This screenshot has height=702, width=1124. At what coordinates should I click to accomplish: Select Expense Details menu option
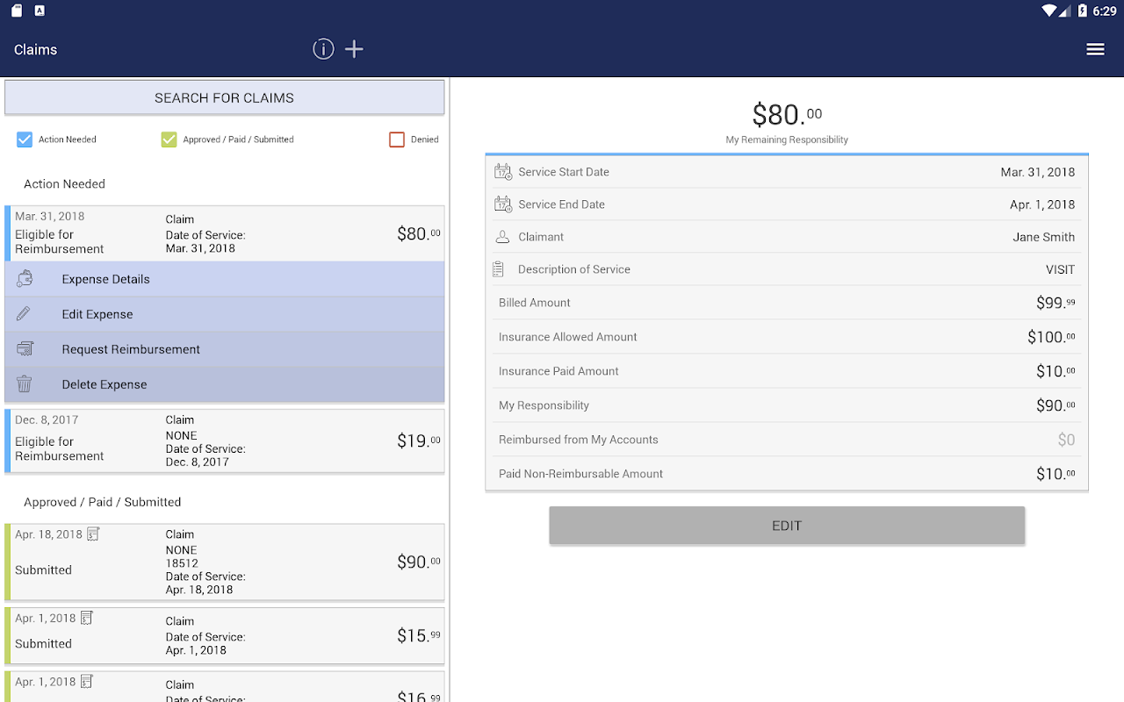coord(225,279)
